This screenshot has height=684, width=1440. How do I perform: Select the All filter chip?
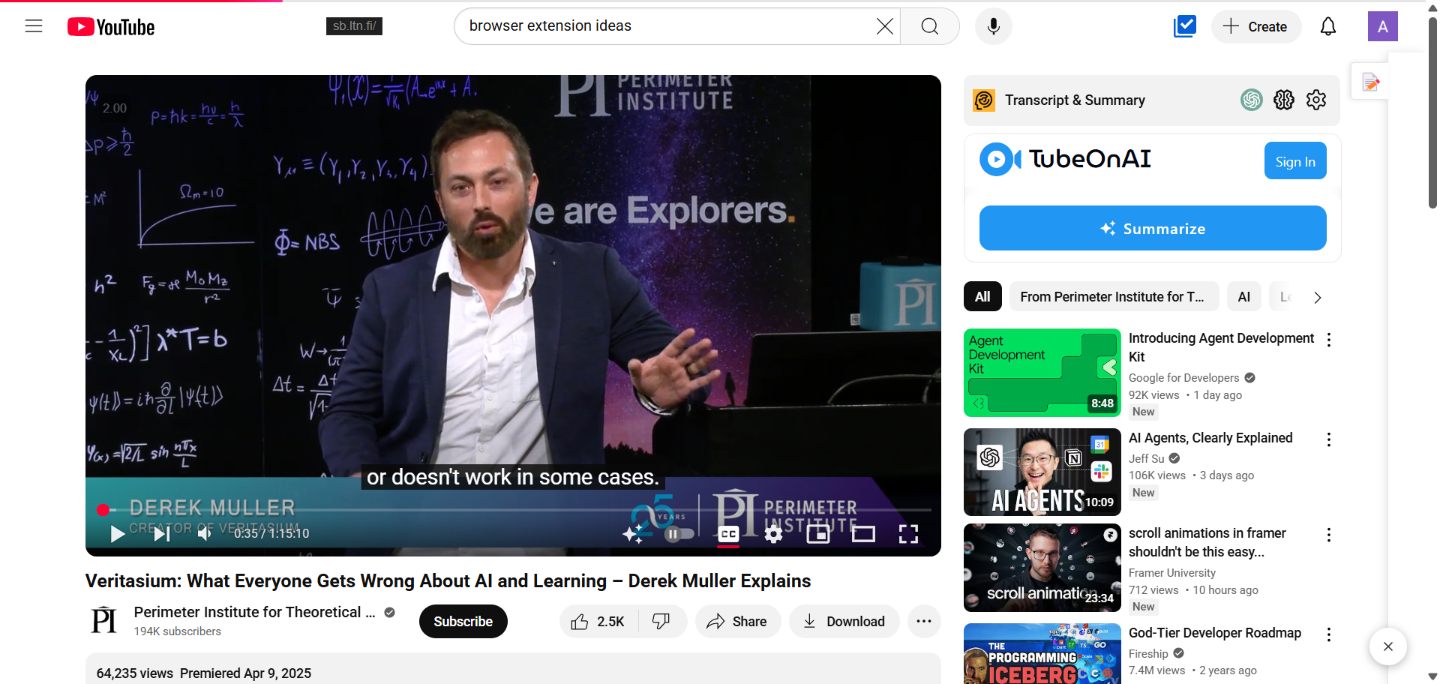click(x=982, y=297)
